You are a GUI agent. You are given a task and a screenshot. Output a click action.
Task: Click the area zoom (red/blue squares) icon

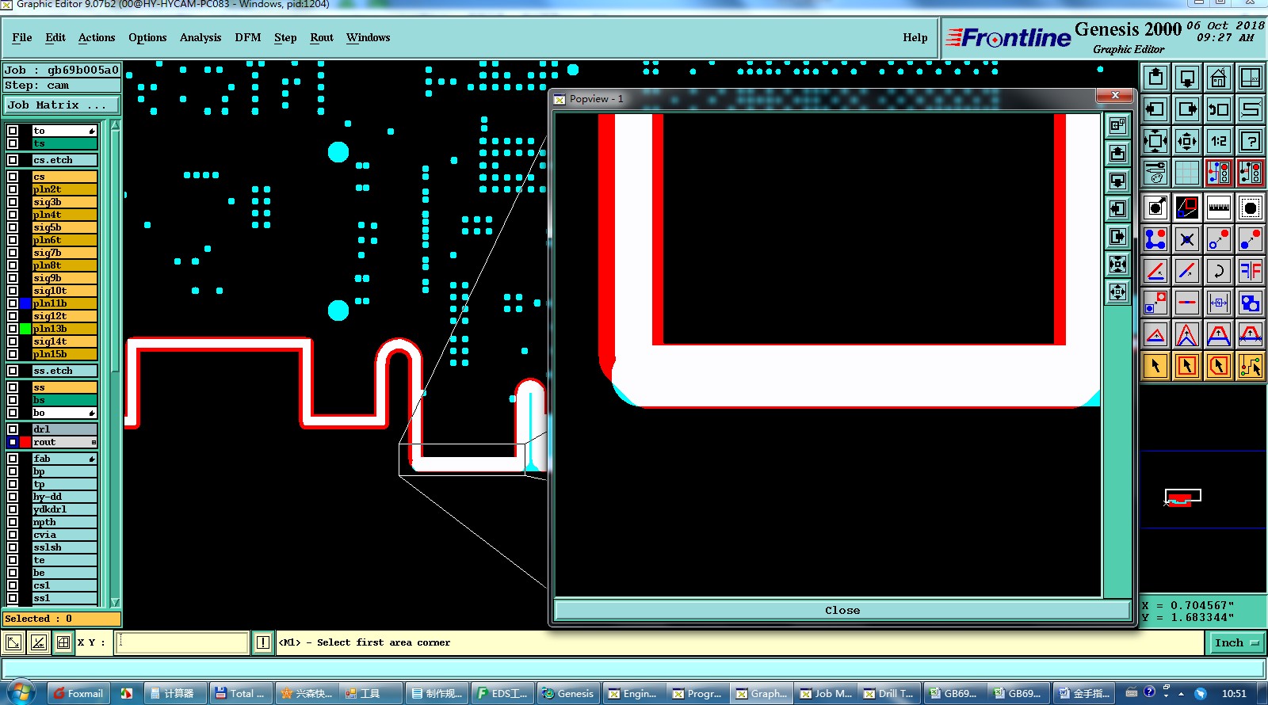[x=1187, y=208]
